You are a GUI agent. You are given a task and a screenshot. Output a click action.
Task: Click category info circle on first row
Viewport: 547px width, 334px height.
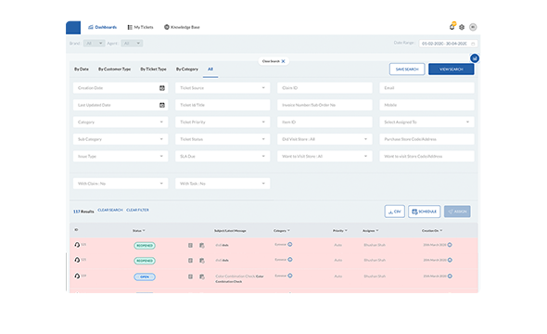tap(290, 244)
